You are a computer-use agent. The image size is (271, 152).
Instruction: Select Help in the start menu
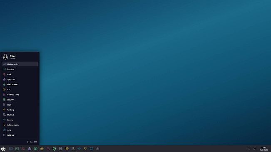pyautogui.click(x=20, y=130)
